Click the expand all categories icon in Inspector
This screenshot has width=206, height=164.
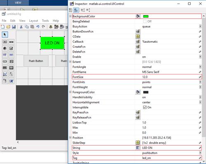click(x=83, y=10)
